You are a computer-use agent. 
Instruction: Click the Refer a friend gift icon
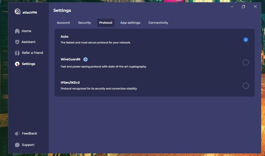[17, 53]
